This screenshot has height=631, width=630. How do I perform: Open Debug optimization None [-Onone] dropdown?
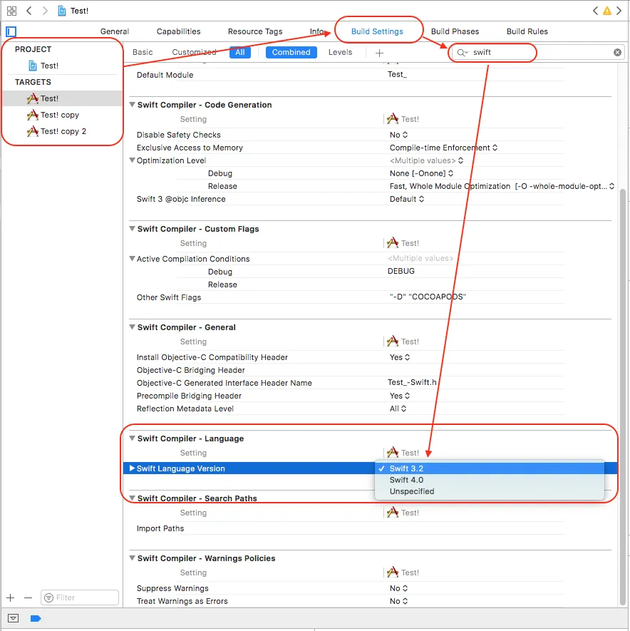422,173
